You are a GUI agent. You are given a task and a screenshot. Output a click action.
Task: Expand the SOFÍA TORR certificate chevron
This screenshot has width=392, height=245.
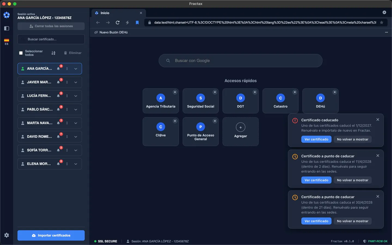pyautogui.click(x=76, y=150)
